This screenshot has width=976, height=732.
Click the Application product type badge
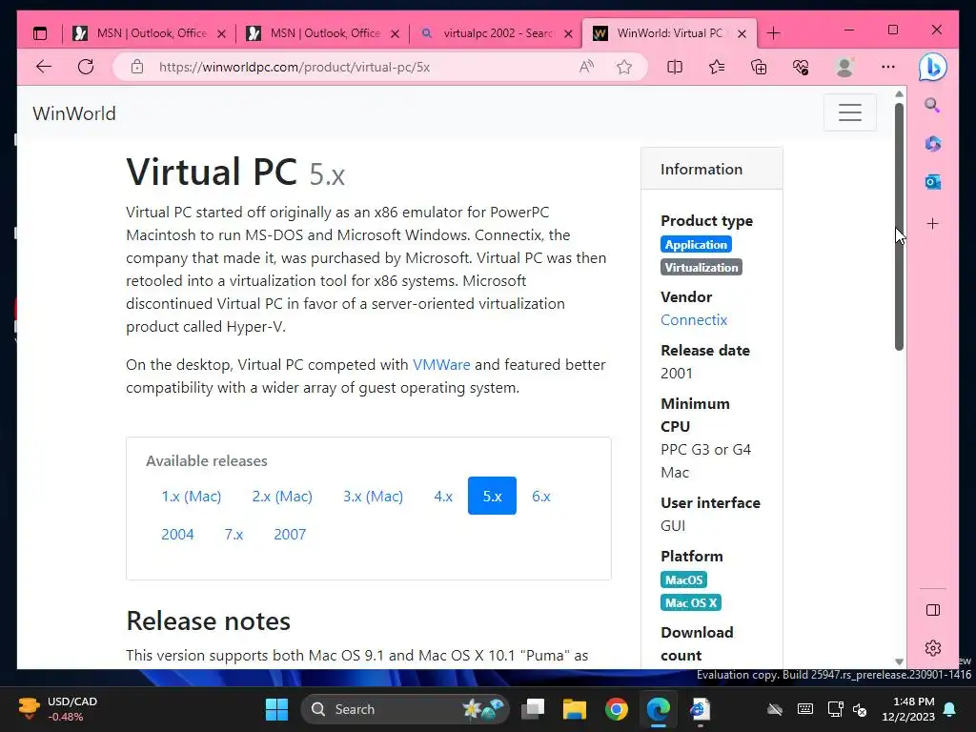click(x=696, y=245)
